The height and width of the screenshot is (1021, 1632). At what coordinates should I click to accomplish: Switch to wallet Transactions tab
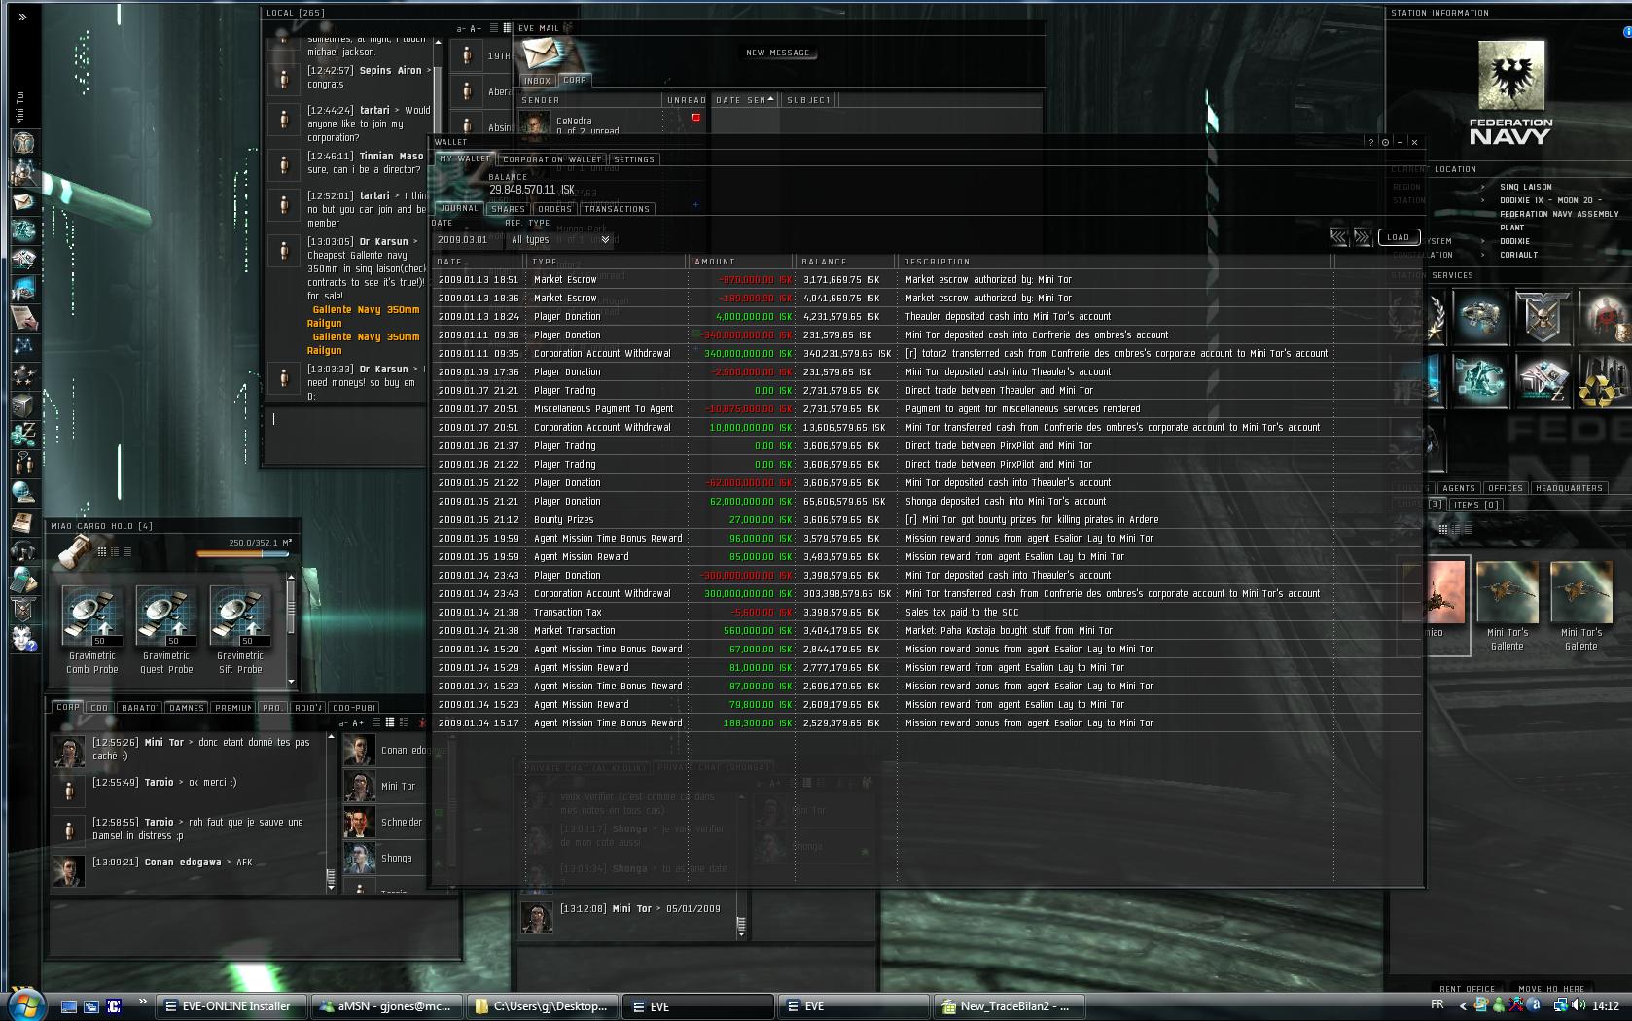[x=617, y=209]
